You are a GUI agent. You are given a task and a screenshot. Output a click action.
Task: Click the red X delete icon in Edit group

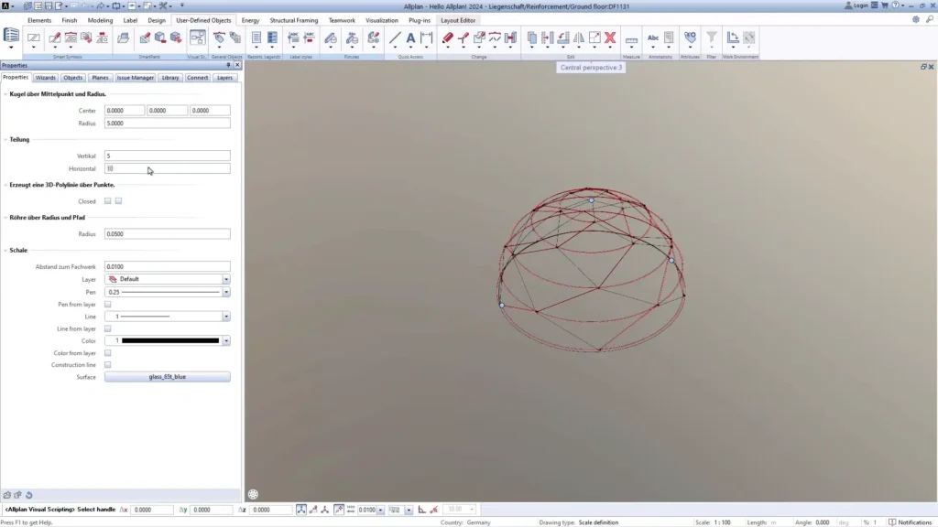609,38
